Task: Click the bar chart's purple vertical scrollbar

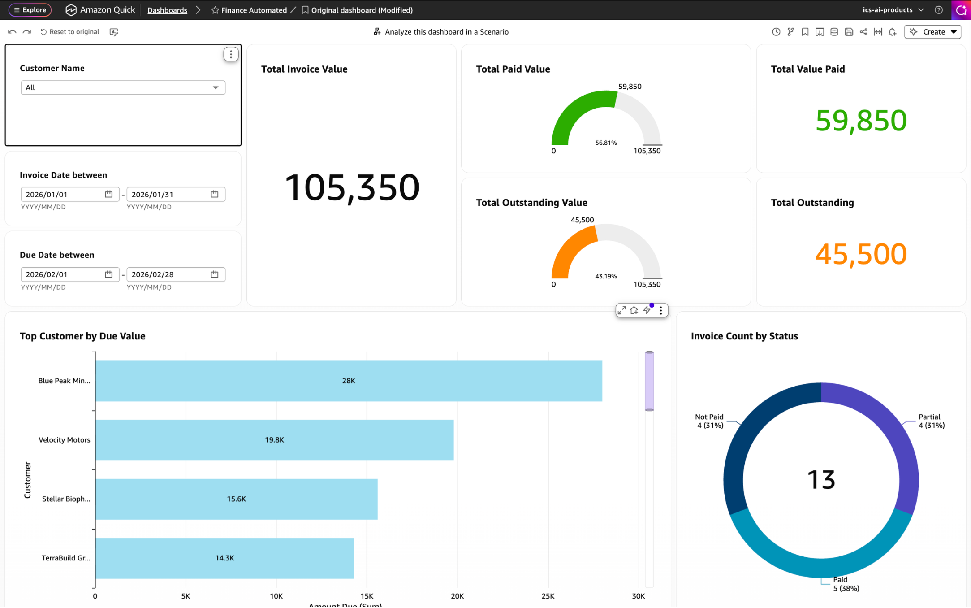Action: tap(649, 381)
